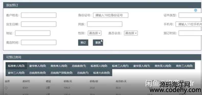Click the blue globe icon at top right

(x=196, y=10)
